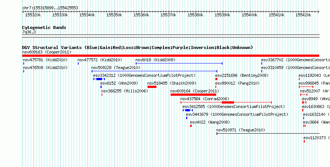Screen dimensions: 330x167
Task: Click the nsv477572 (Kidd2010) label
Action: pyautogui.click(x=100, y=60)
